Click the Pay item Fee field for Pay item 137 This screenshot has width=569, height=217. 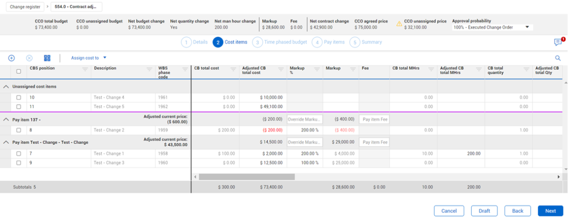point(374,119)
